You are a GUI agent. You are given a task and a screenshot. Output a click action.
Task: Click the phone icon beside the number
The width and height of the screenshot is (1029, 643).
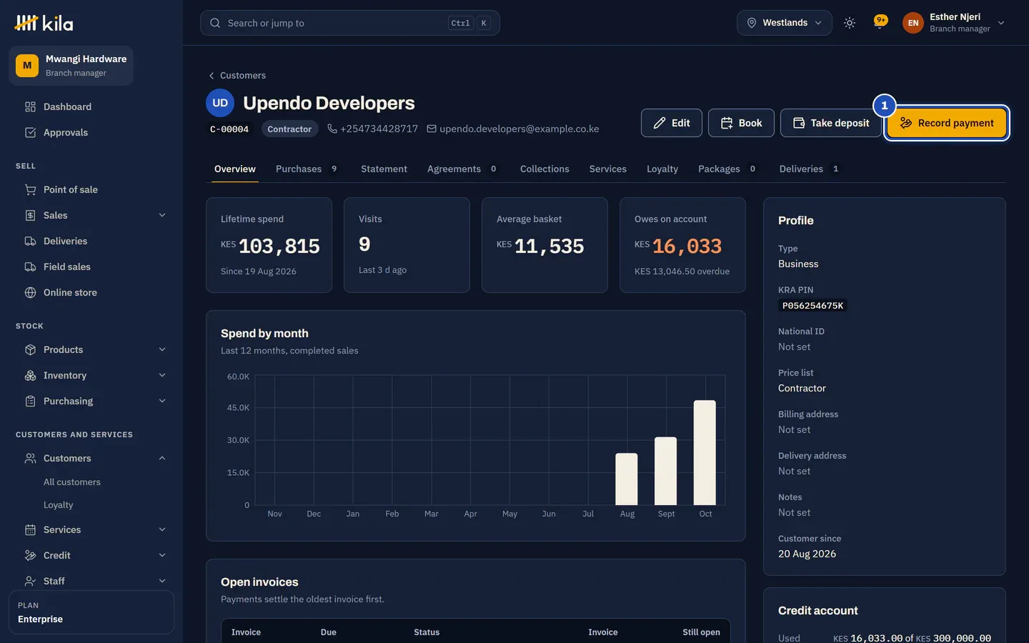[332, 129]
